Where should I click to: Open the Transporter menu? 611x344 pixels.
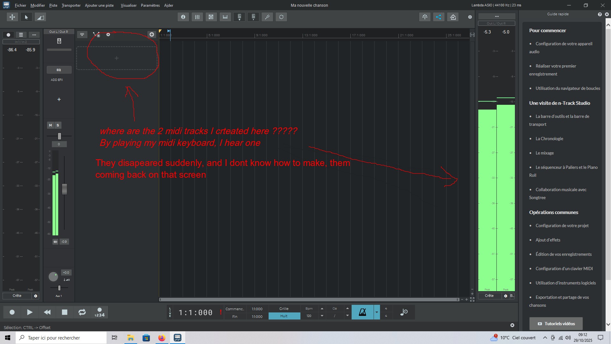click(71, 5)
